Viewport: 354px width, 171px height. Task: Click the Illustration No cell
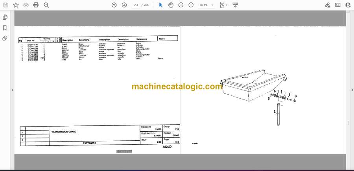pyautogui.click(x=151, y=134)
